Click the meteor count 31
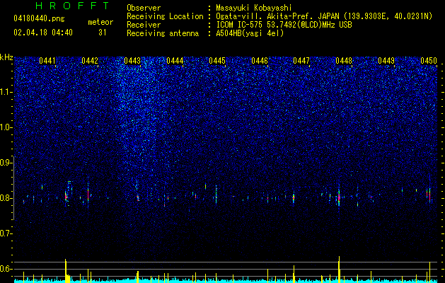This screenshot has height=283, width=445. 102,33
